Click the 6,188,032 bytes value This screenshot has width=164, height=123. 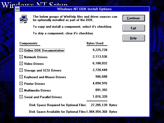coord(100,63)
